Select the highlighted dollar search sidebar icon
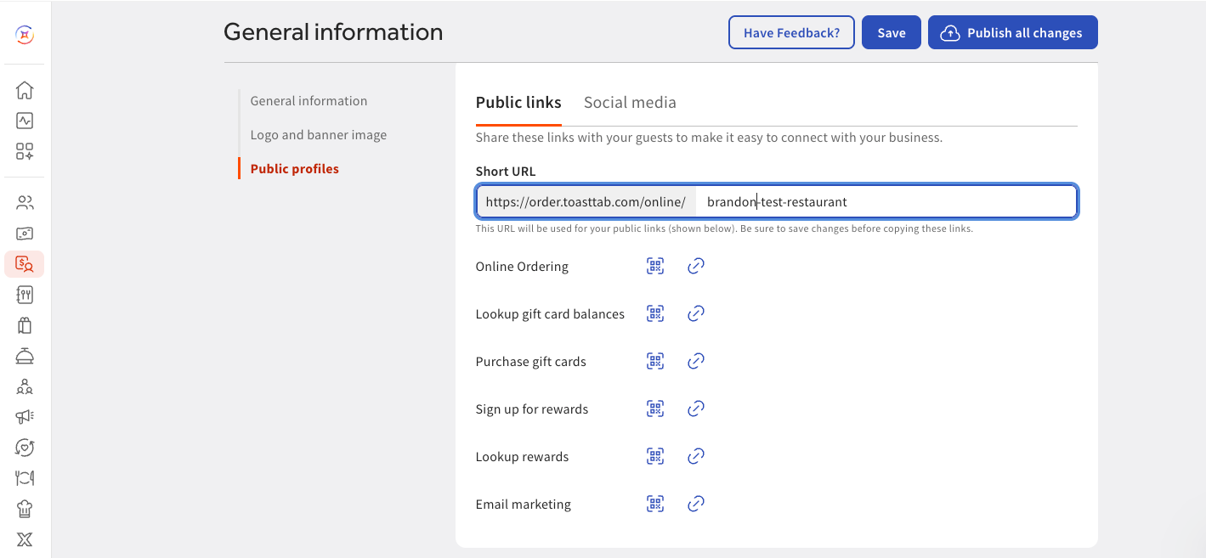 25,264
